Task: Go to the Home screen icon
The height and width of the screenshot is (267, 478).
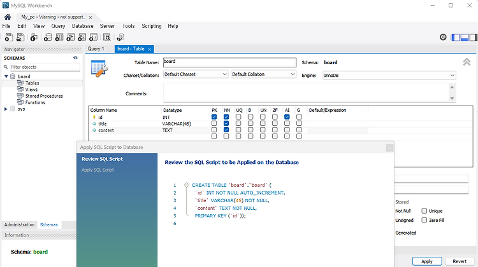Action: [x=8, y=17]
